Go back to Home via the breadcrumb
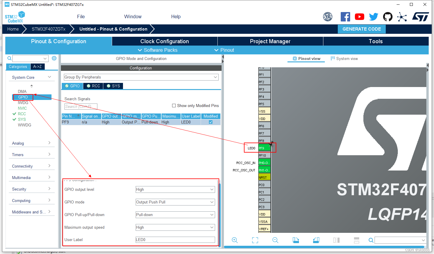The height and width of the screenshot is (254, 434). click(13, 29)
